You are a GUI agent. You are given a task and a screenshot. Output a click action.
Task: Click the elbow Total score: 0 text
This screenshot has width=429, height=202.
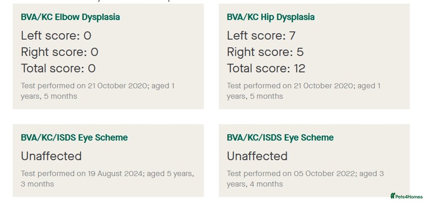58,68
